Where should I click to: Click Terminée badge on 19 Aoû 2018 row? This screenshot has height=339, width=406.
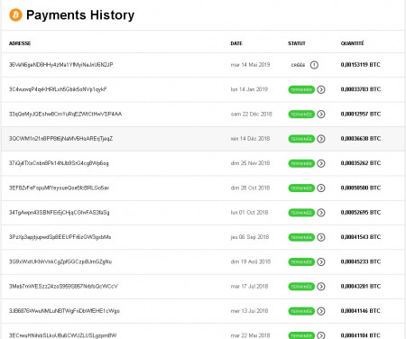pyautogui.click(x=301, y=262)
